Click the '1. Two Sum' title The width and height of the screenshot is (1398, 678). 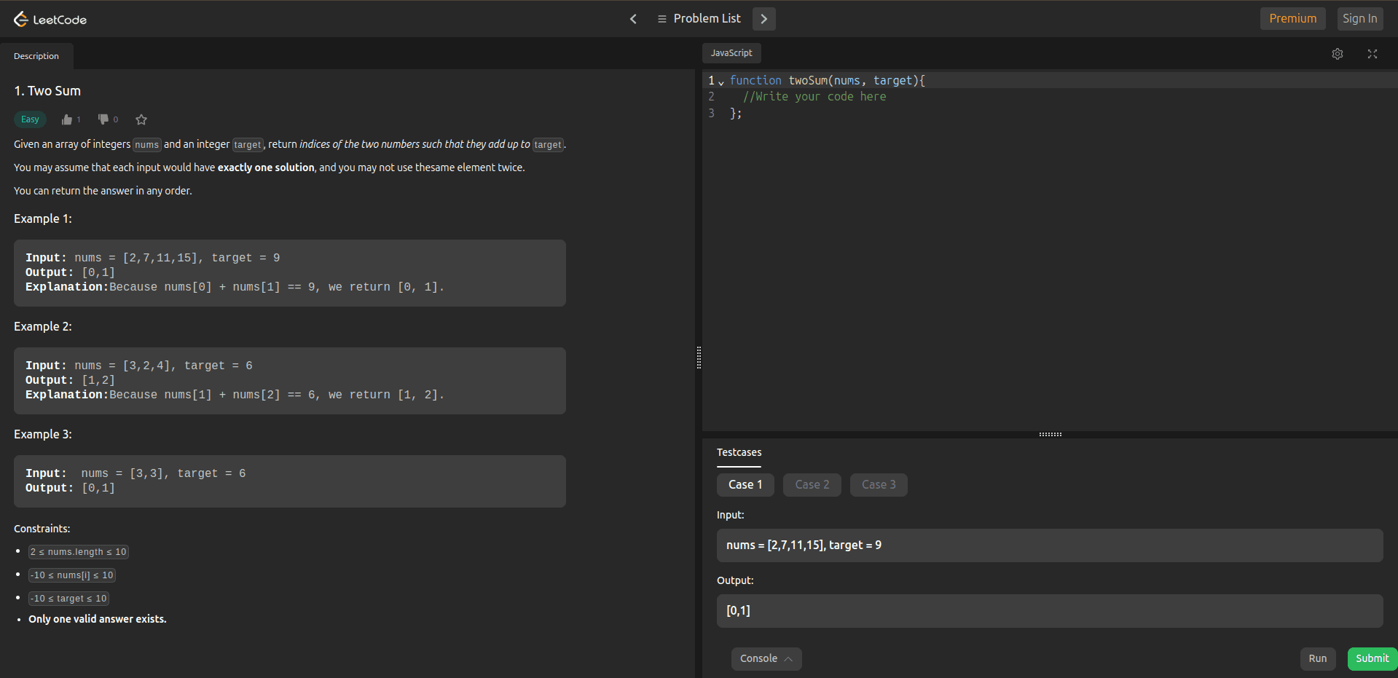click(47, 91)
